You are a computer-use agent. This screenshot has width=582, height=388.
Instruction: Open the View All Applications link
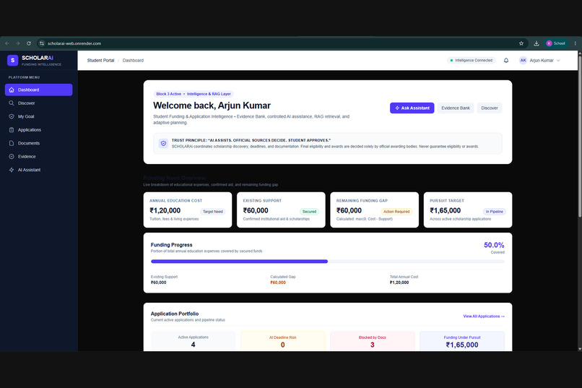point(484,316)
